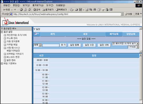Collapse the 옵션 설정 tree node
Image resolution: width=143 pixels, height=104 pixels.
pyautogui.click(x=2, y=32)
